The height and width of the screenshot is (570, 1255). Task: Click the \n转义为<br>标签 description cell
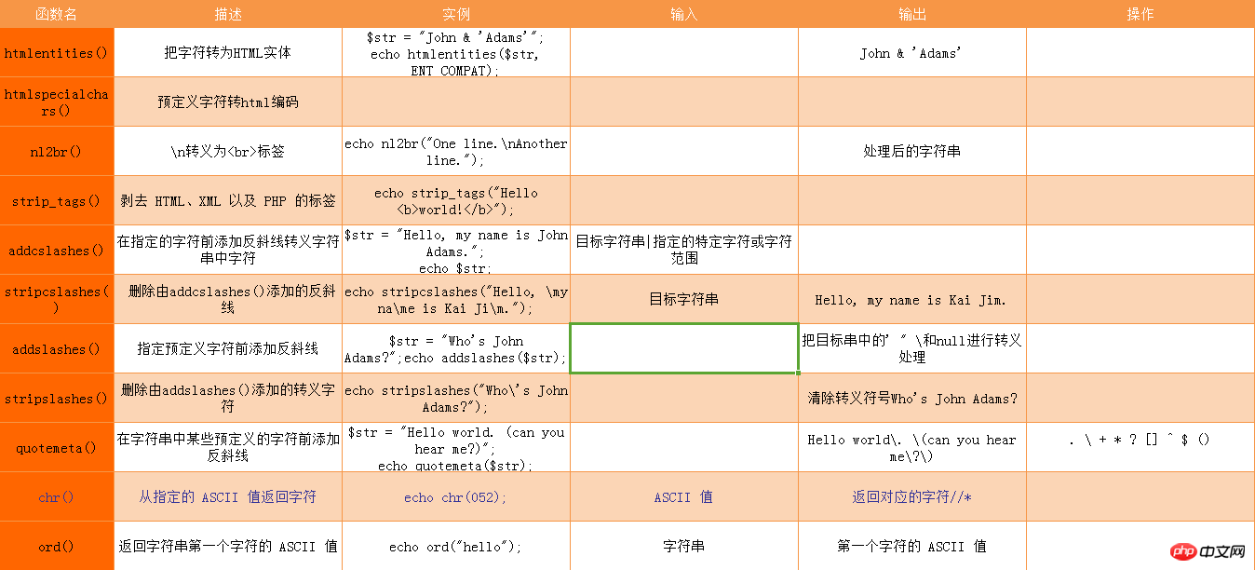pos(228,151)
